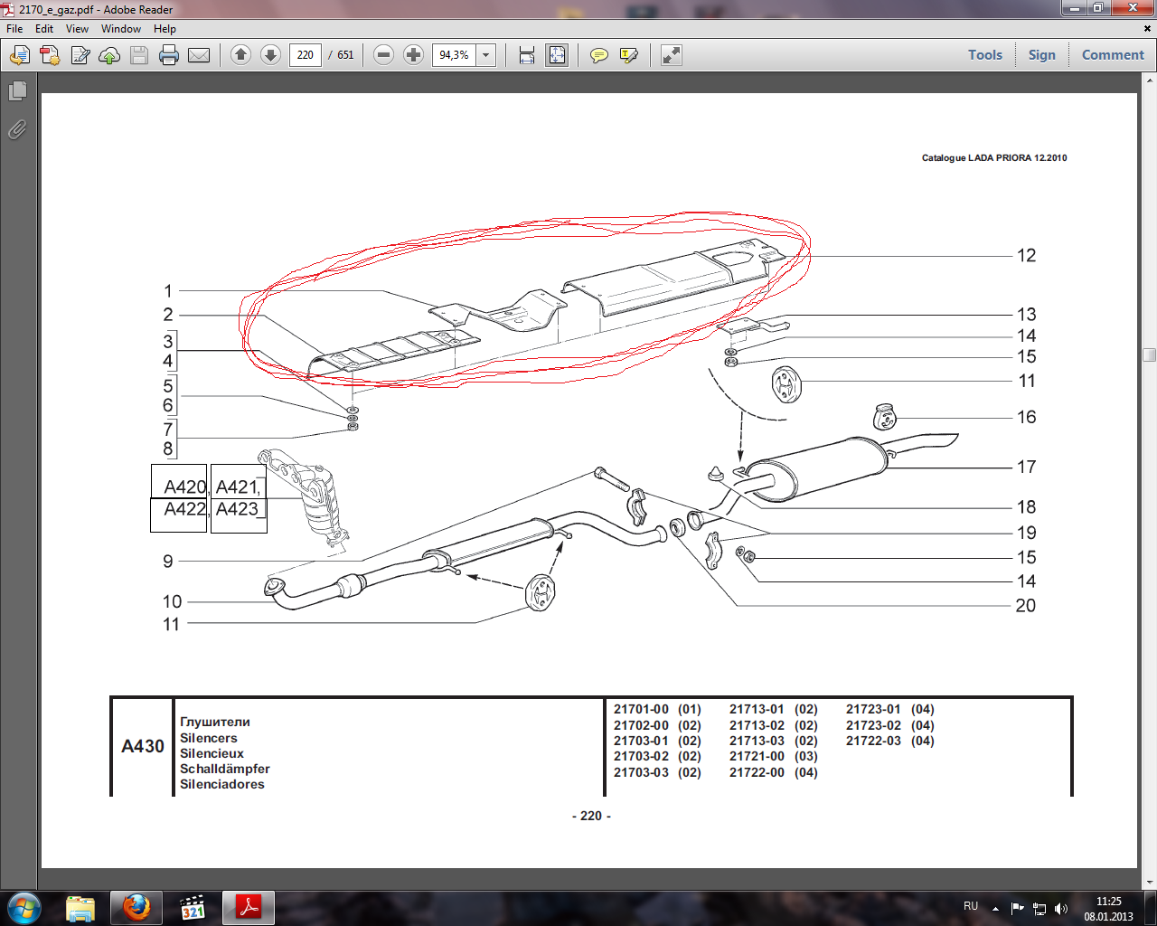Click the A430 section code label
Image resolution: width=1157 pixels, height=926 pixels.
point(143,746)
